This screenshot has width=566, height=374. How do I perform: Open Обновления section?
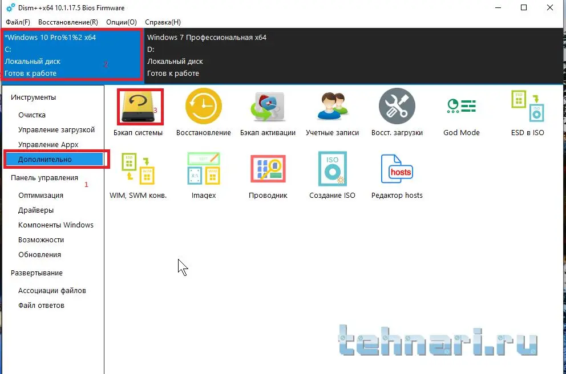[40, 255]
